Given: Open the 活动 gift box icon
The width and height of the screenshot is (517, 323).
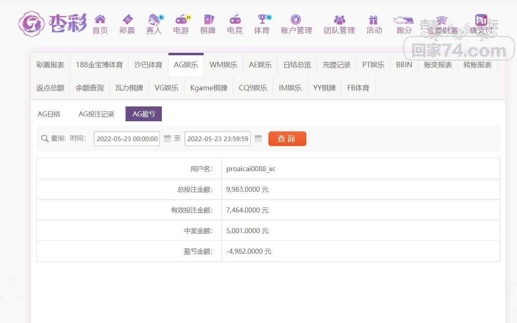Looking at the screenshot, I should pos(374,19).
